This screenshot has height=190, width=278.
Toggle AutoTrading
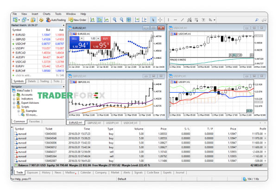pos(56,20)
